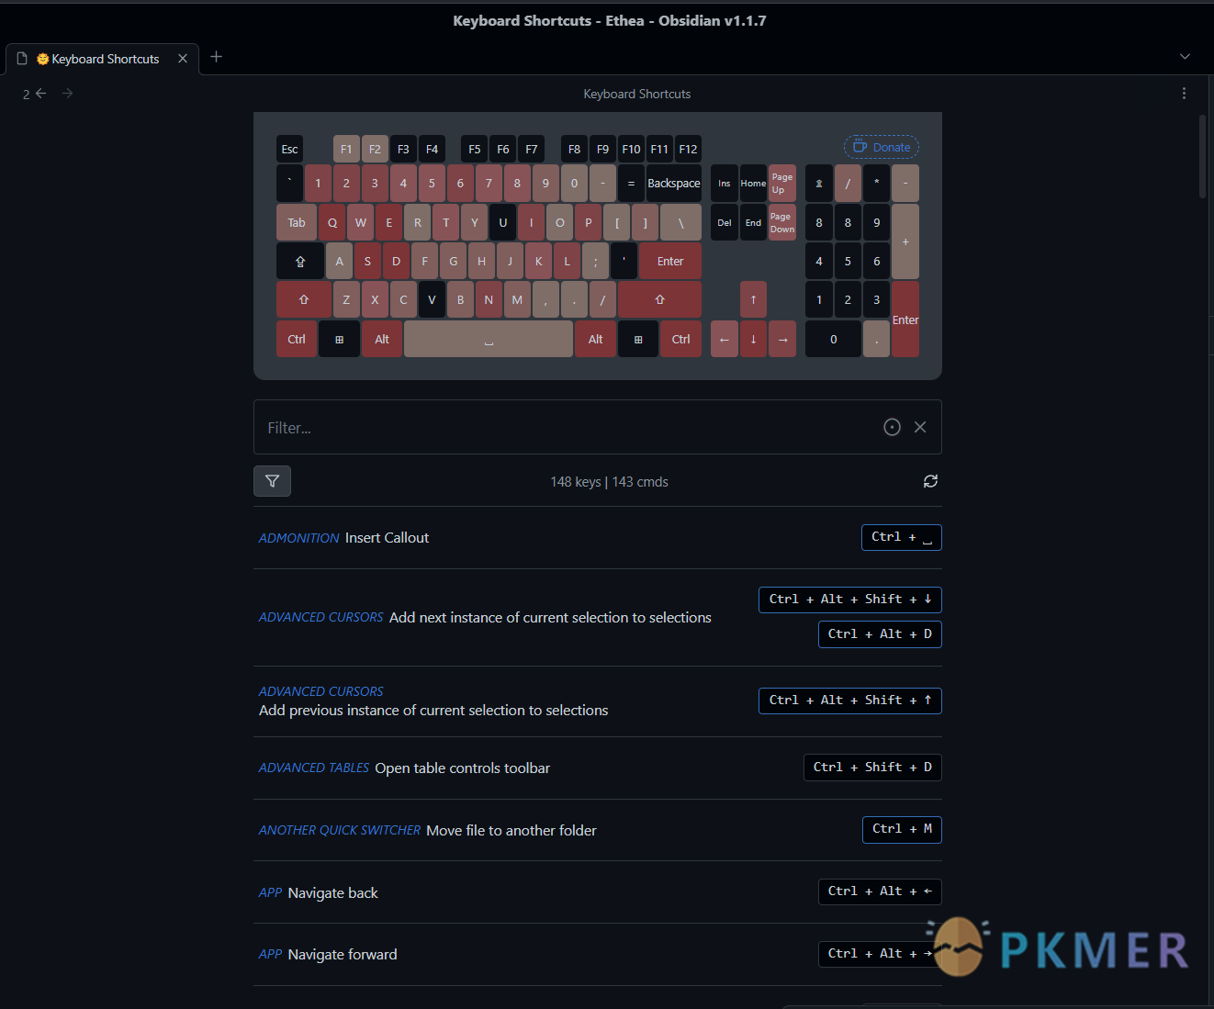Open the tab list dropdown chevron
Image resolution: width=1214 pixels, height=1009 pixels.
pyautogui.click(x=1185, y=57)
